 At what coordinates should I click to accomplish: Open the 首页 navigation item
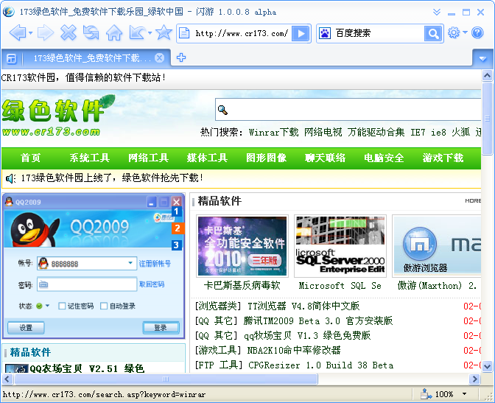tap(31, 158)
